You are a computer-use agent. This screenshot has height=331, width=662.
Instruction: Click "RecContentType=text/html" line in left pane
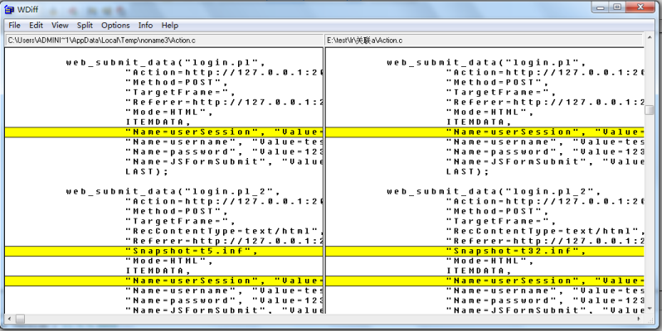click(x=225, y=231)
